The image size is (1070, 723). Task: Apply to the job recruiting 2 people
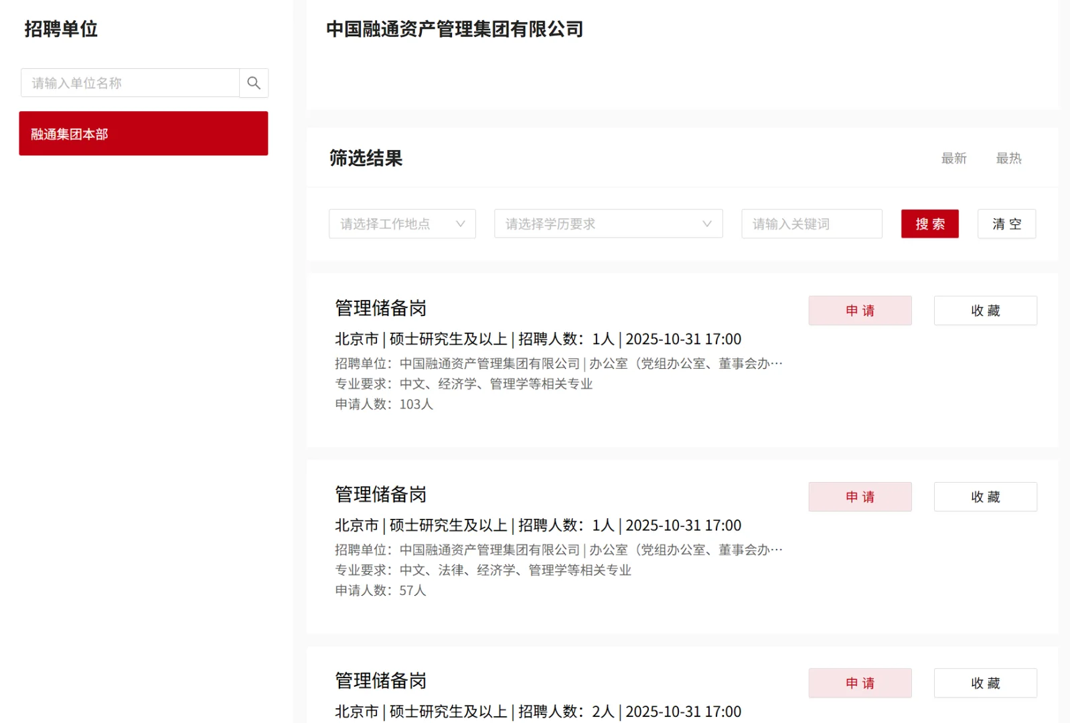click(860, 683)
